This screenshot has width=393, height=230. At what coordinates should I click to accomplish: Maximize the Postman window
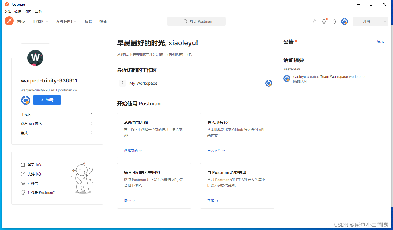(x=371, y=4)
